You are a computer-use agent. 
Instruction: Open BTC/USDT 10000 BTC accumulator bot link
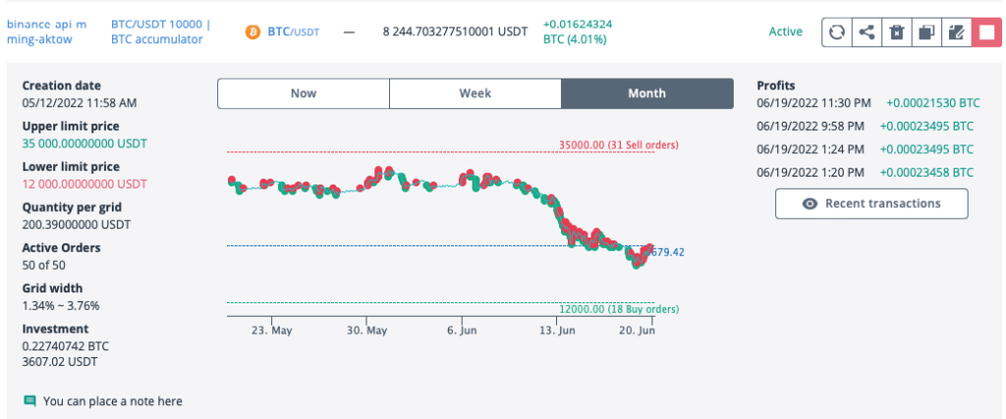[159, 31]
